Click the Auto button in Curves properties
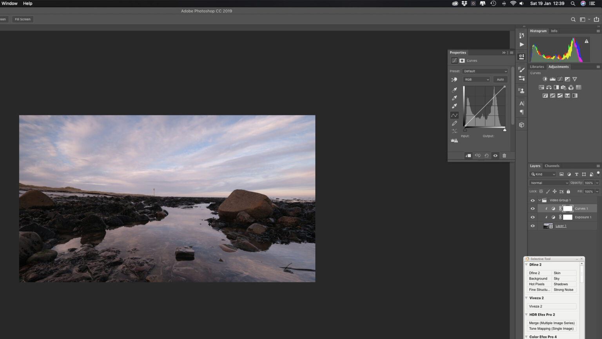This screenshot has width=602, height=339. pos(500,79)
